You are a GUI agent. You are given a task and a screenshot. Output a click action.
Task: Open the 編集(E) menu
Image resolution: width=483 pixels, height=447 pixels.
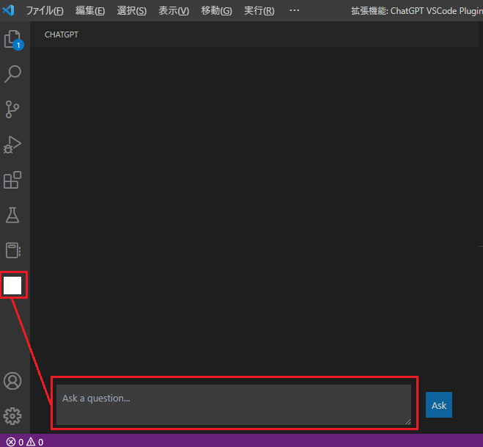[90, 11]
